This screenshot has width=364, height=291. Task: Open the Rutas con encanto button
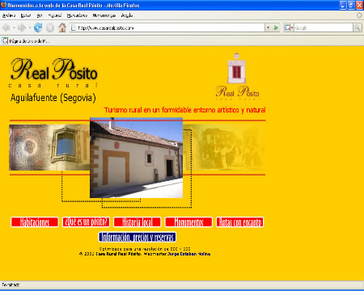(240, 222)
